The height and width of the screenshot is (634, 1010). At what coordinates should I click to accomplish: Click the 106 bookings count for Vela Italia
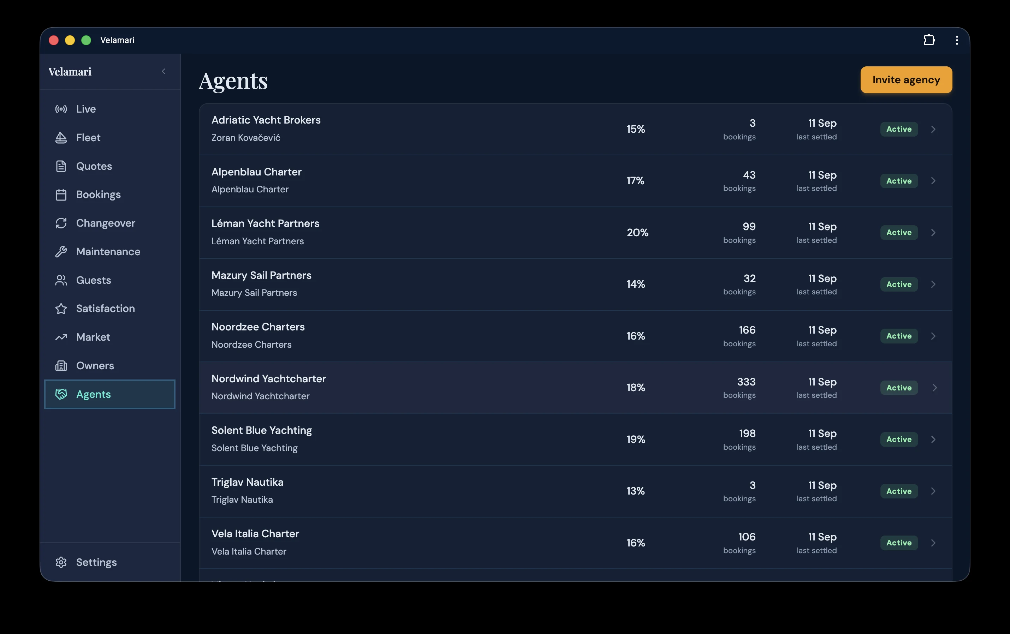(747, 537)
